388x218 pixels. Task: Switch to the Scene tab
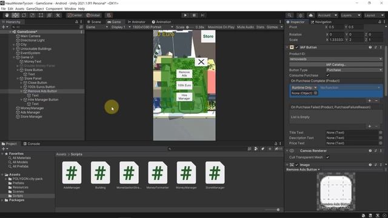95,22
